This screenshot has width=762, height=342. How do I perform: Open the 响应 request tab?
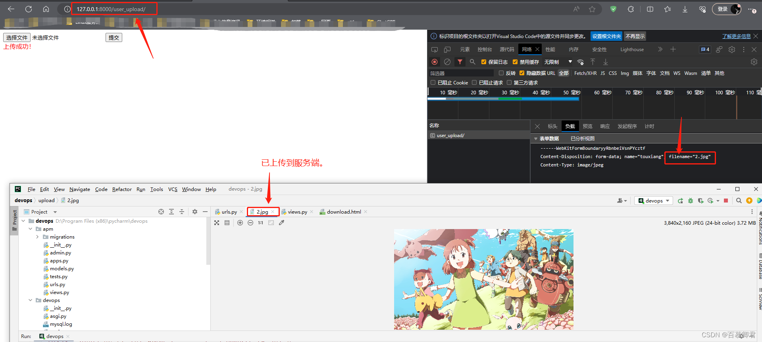[605, 126]
